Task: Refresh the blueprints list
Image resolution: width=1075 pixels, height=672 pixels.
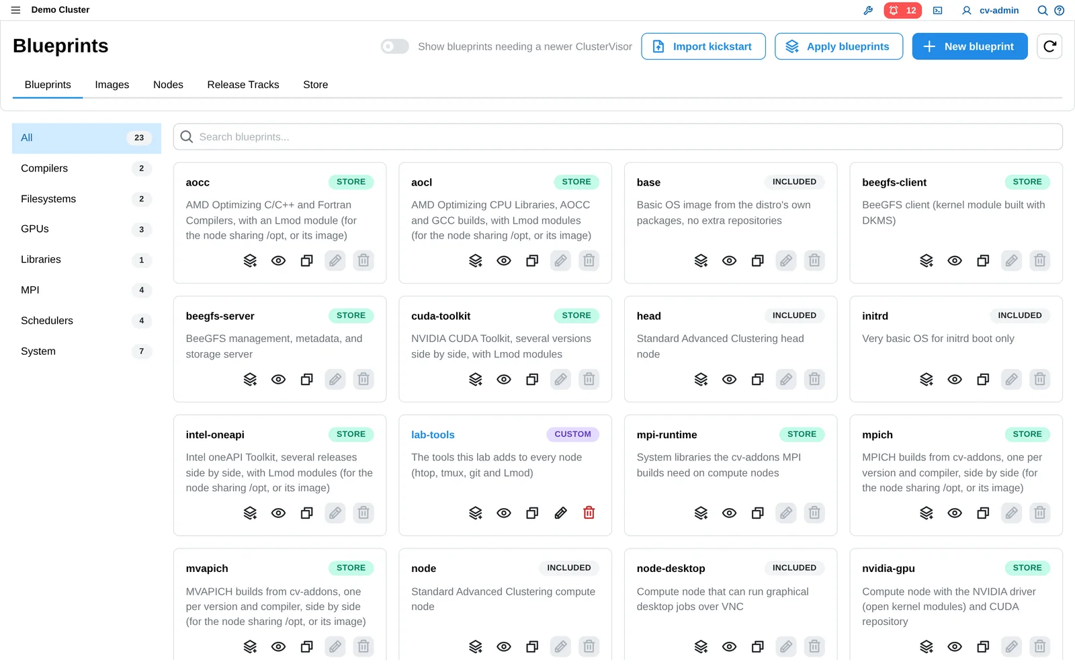Action: [x=1049, y=46]
